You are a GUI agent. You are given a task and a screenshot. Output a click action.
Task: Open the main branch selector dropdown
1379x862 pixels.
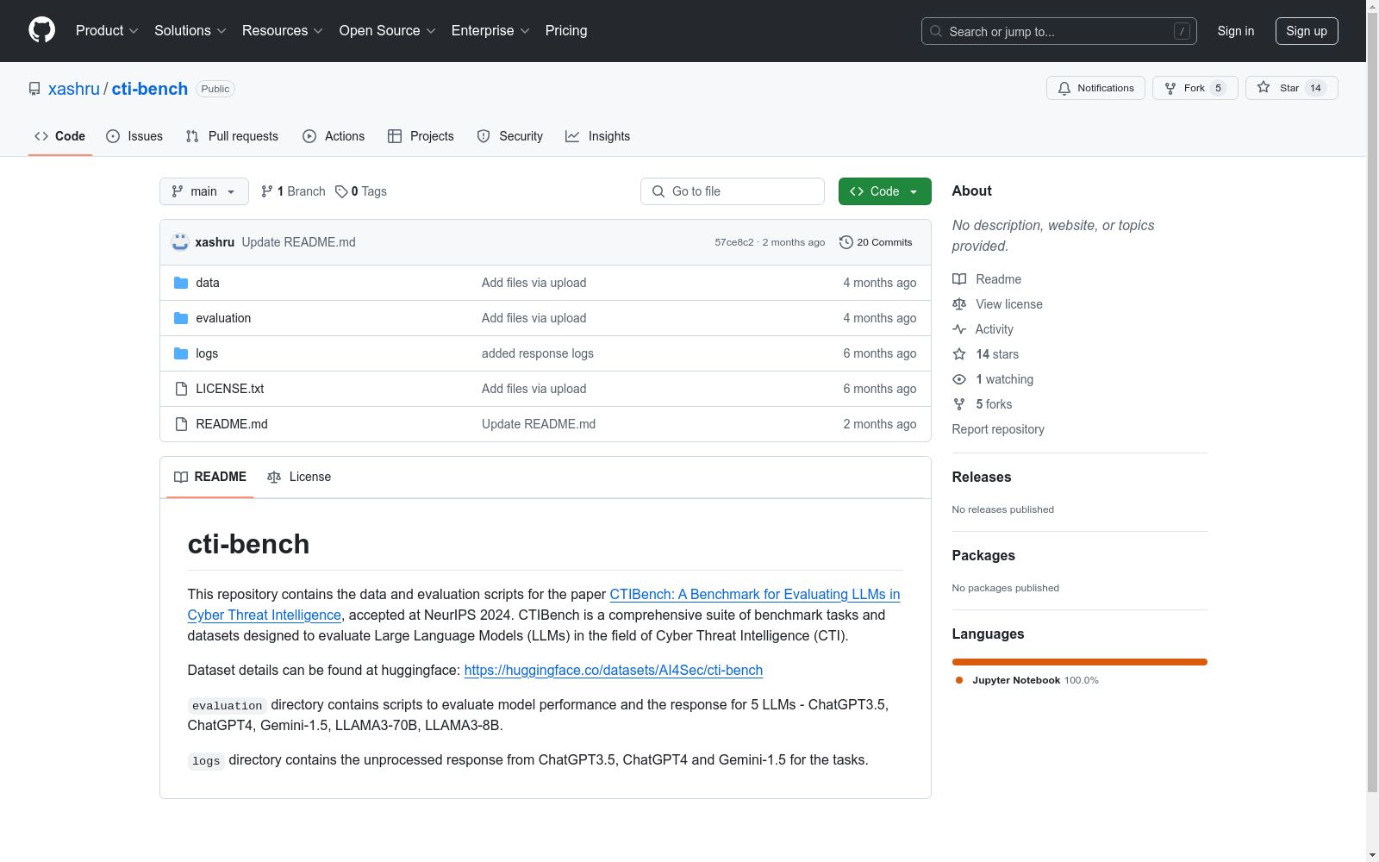tap(204, 191)
